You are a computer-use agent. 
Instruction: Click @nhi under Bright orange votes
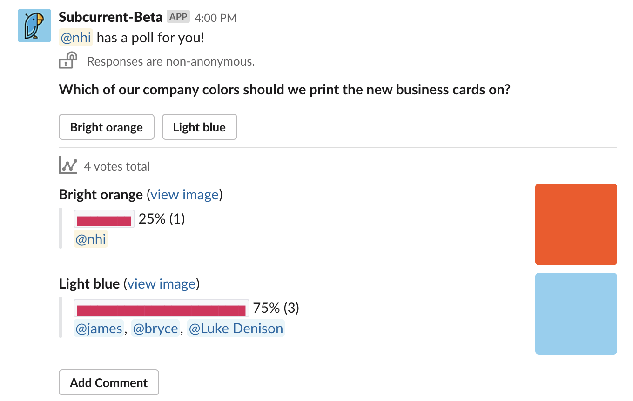coord(91,239)
